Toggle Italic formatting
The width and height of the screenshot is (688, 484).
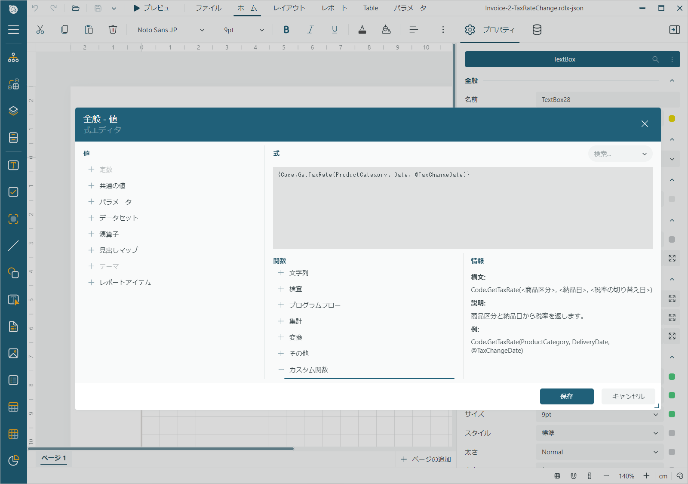tap(310, 30)
